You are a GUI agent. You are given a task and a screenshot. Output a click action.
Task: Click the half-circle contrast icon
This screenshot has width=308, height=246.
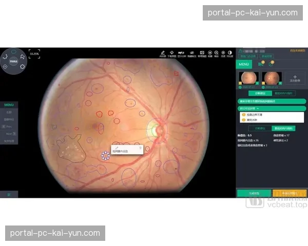click(x=230, y=53)
